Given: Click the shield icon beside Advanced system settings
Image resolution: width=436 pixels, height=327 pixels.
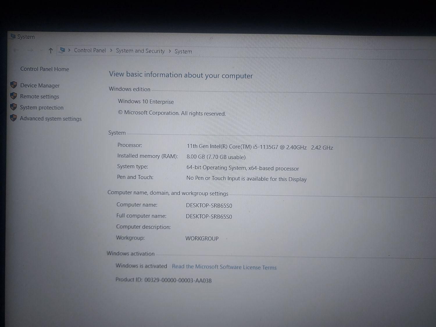Looking at the screenshot, I should tap(13, 118).
